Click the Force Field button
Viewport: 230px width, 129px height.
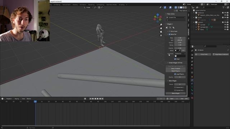[203, 54]
